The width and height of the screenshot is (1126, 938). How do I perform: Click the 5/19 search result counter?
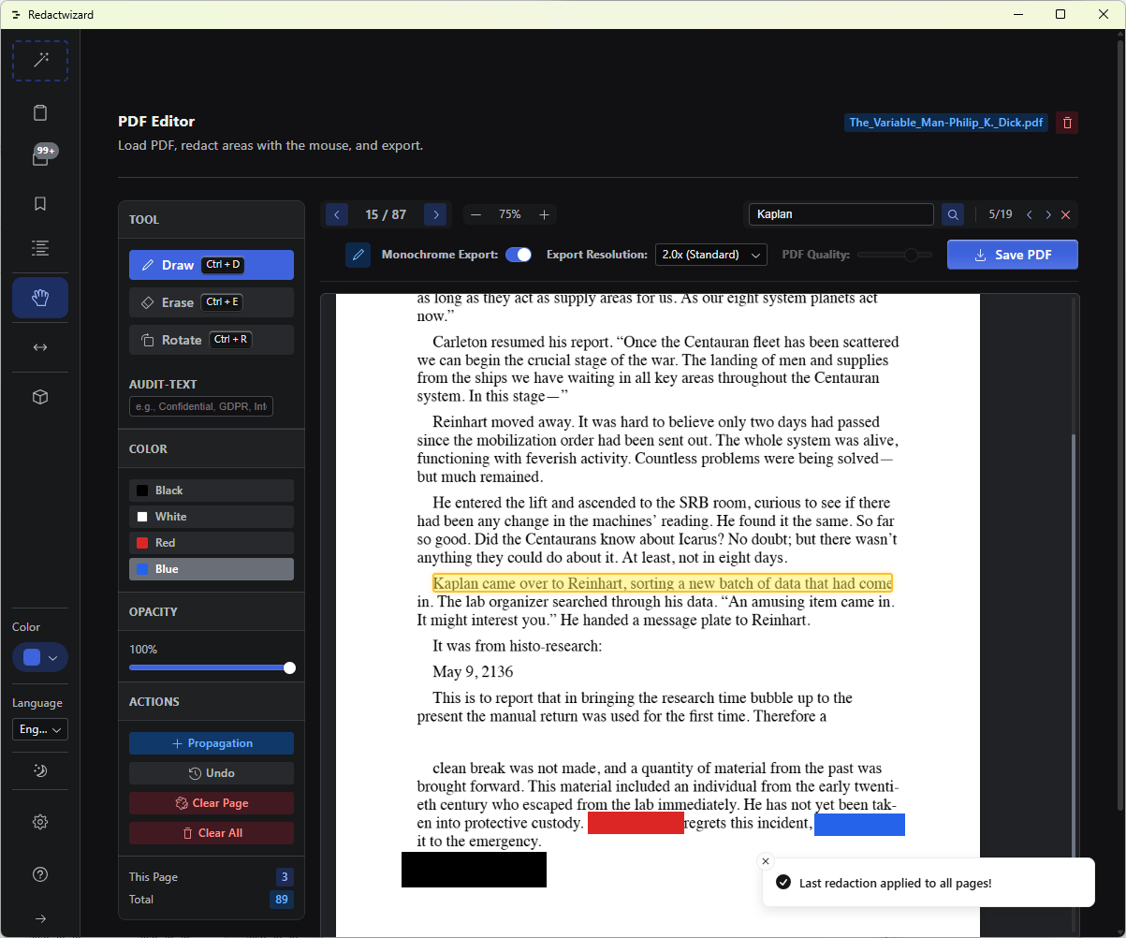(x=1001, y=214)
